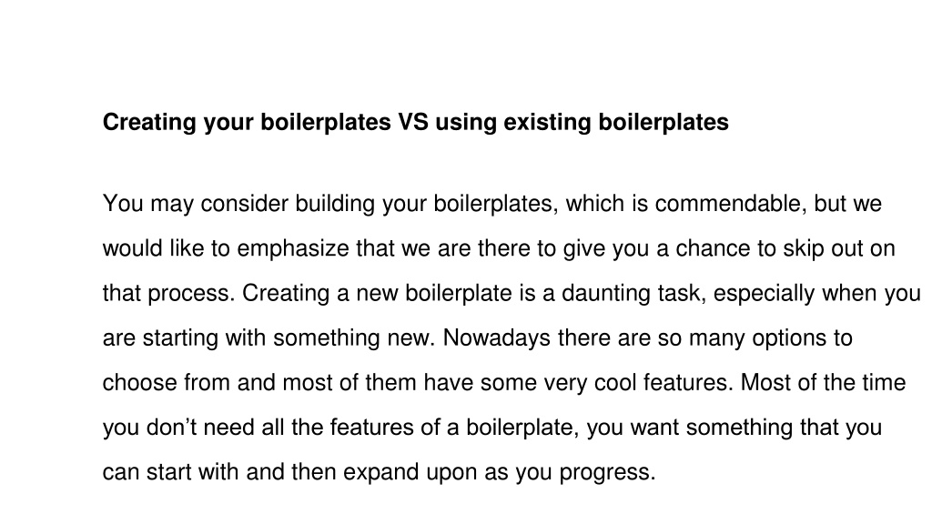Click the words "that process."
The width and height of the screenshot is (932, 524).
tap(168, 294)
